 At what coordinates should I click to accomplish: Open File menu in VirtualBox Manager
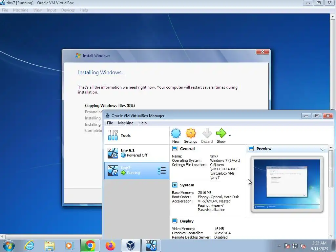(110, 123)
